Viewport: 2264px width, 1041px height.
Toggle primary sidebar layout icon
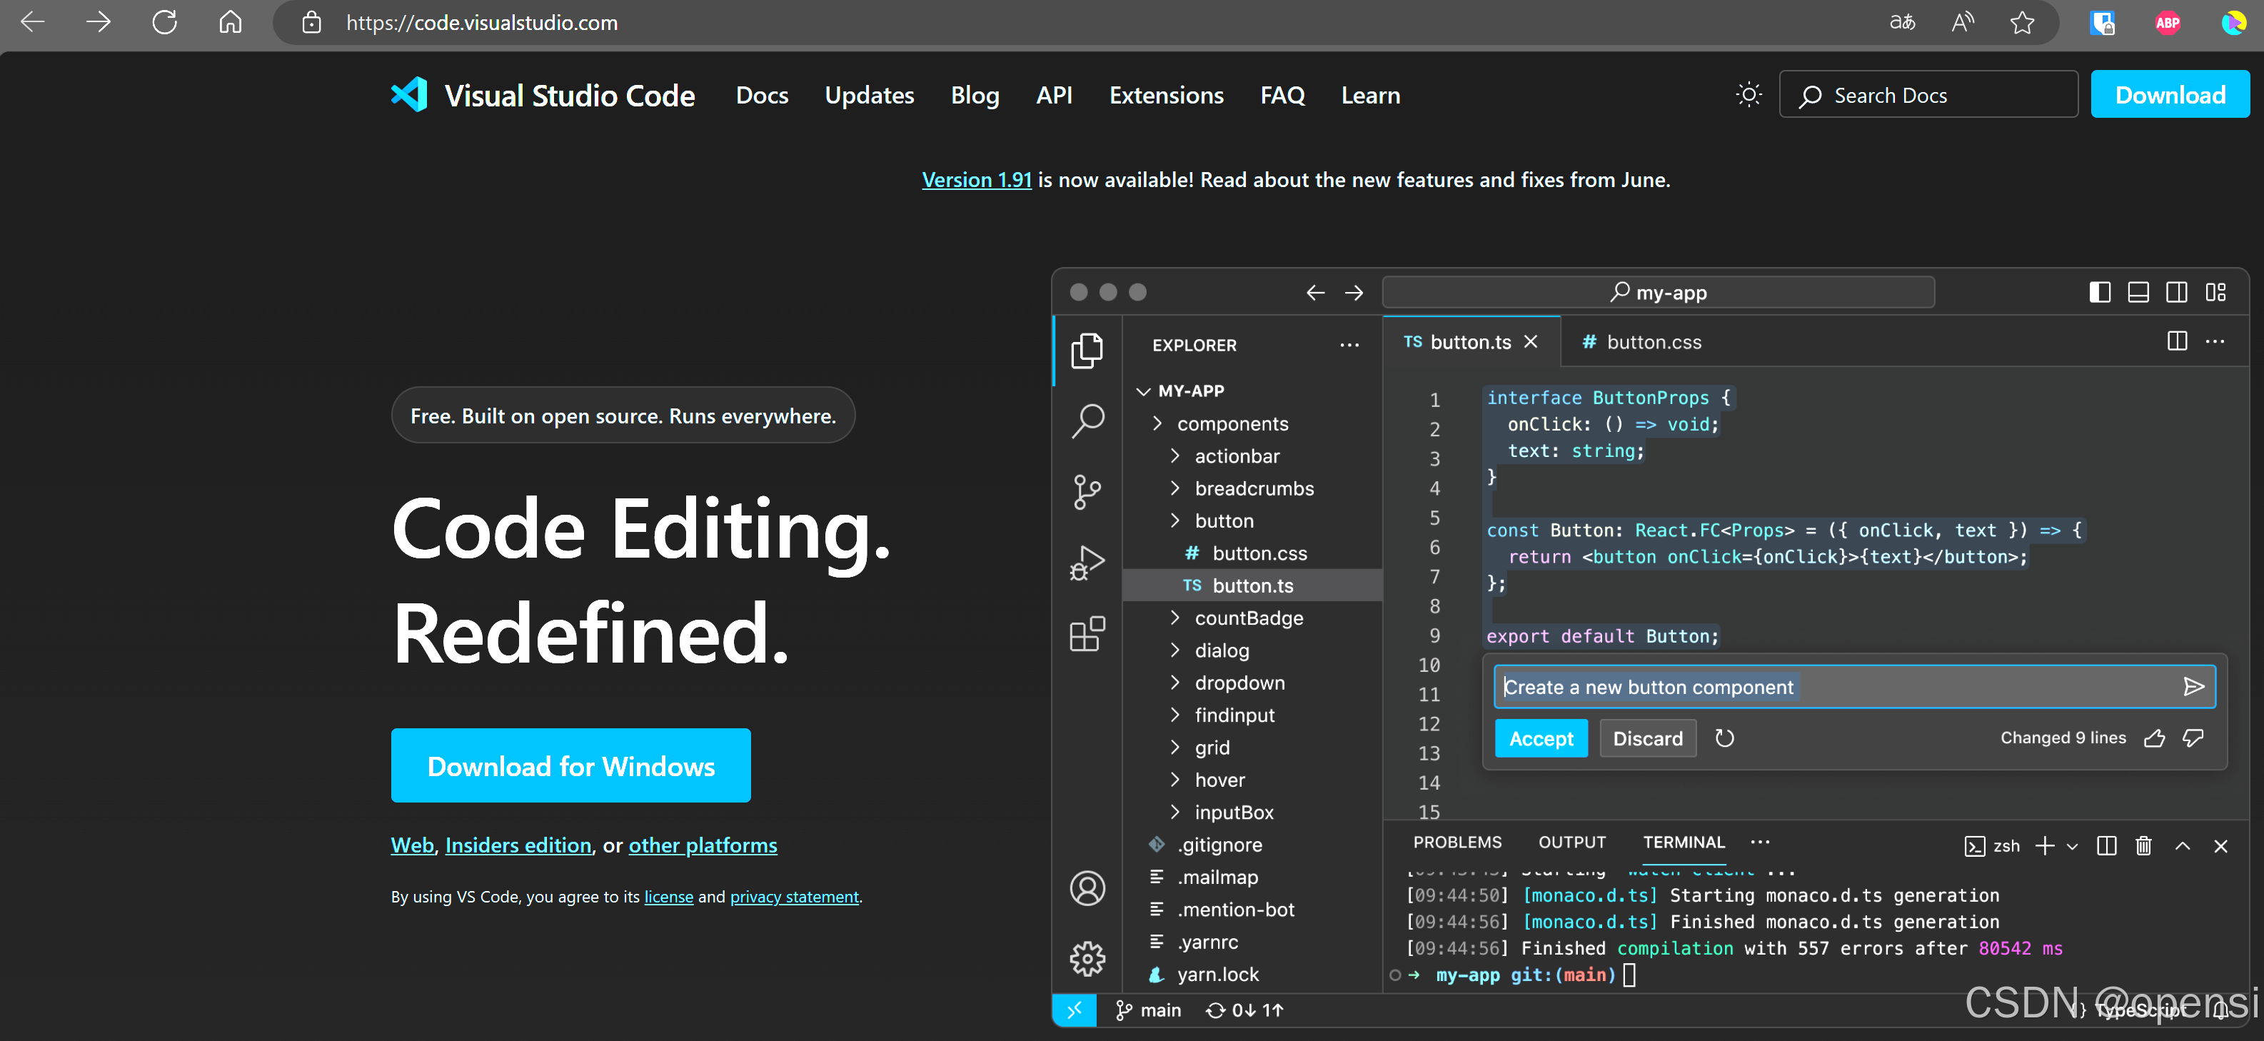[2100, 292]
